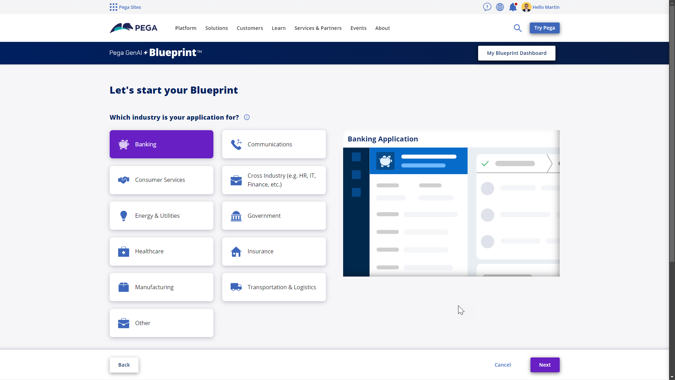Click the Try Pega button

[545, 28]
